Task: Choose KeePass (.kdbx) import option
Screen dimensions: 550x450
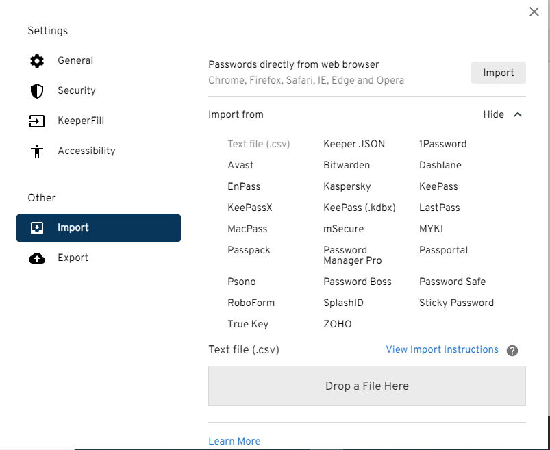Action: click(x=360, y=208)
